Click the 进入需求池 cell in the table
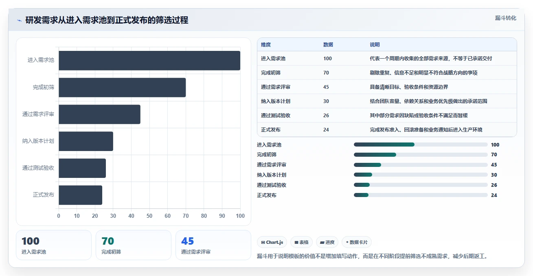 [273, 59]
